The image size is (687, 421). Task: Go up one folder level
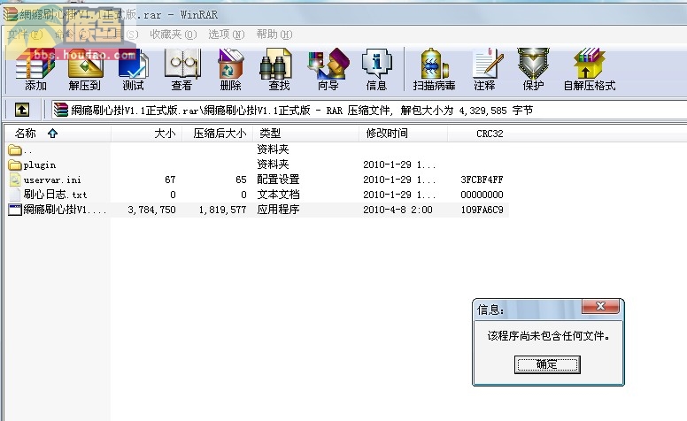pos(22,110)
